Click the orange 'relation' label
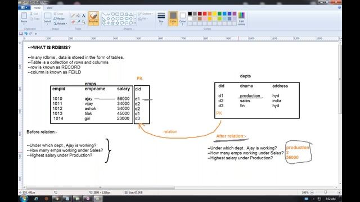 pos(170,132)
